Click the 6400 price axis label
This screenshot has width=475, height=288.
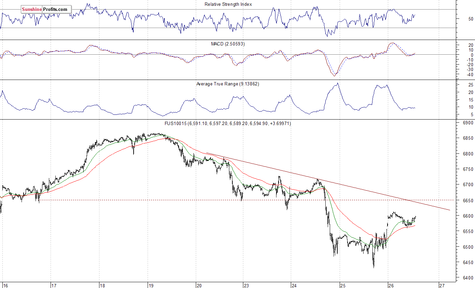(x=469, y=278)
